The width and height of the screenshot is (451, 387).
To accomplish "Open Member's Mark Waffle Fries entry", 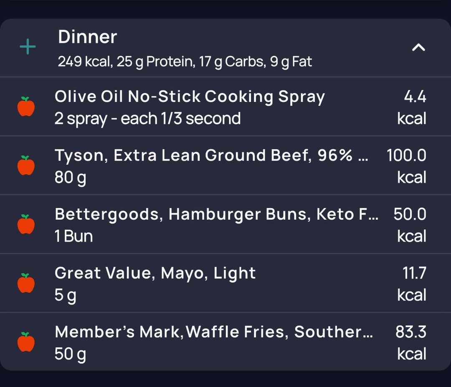I will point(213,332).
